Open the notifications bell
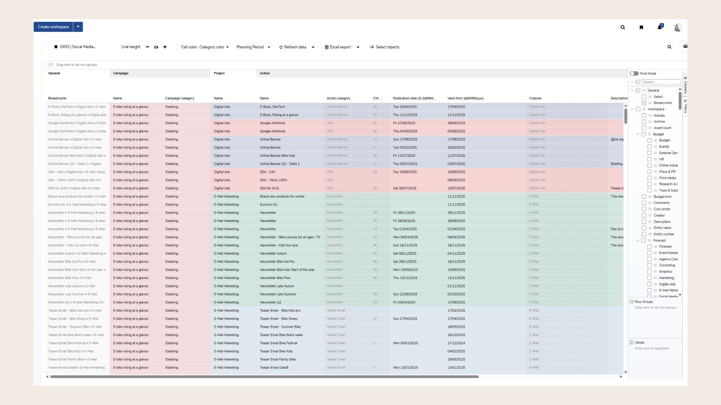 tap(659, 27)
